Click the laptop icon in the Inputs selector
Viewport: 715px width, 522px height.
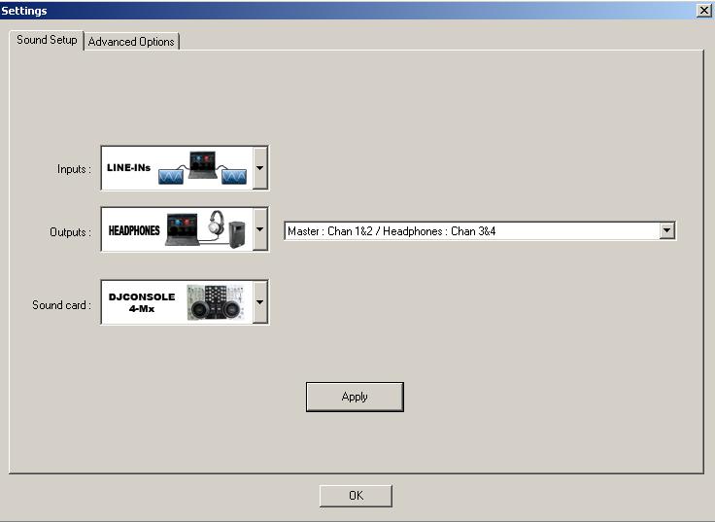point(204,164)
